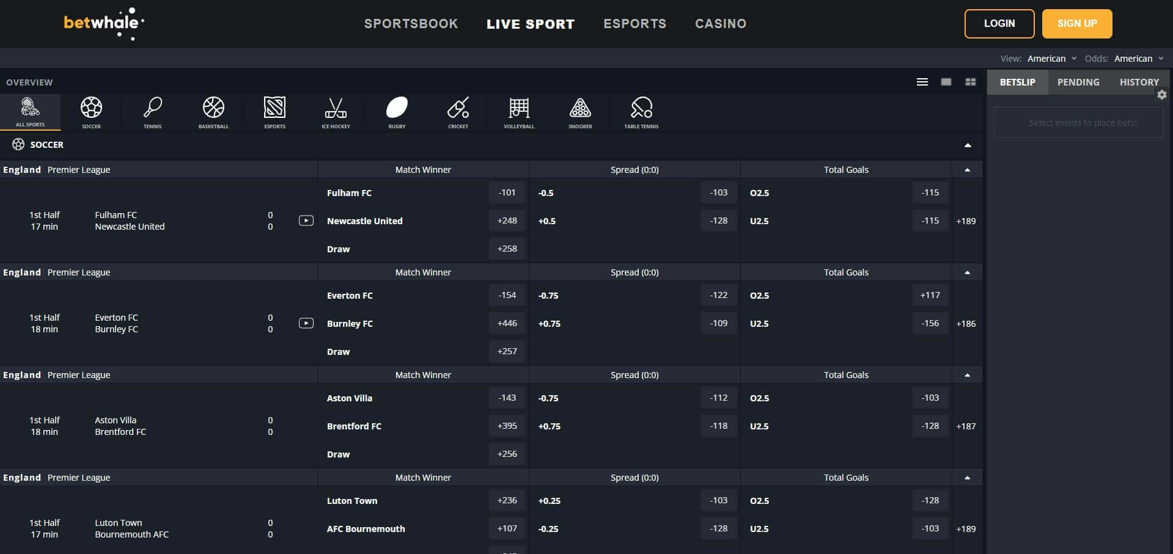Switch to the compact list view layout
Image resolution: width=1173 pixels, height=554 pixels.
point(922,81)
